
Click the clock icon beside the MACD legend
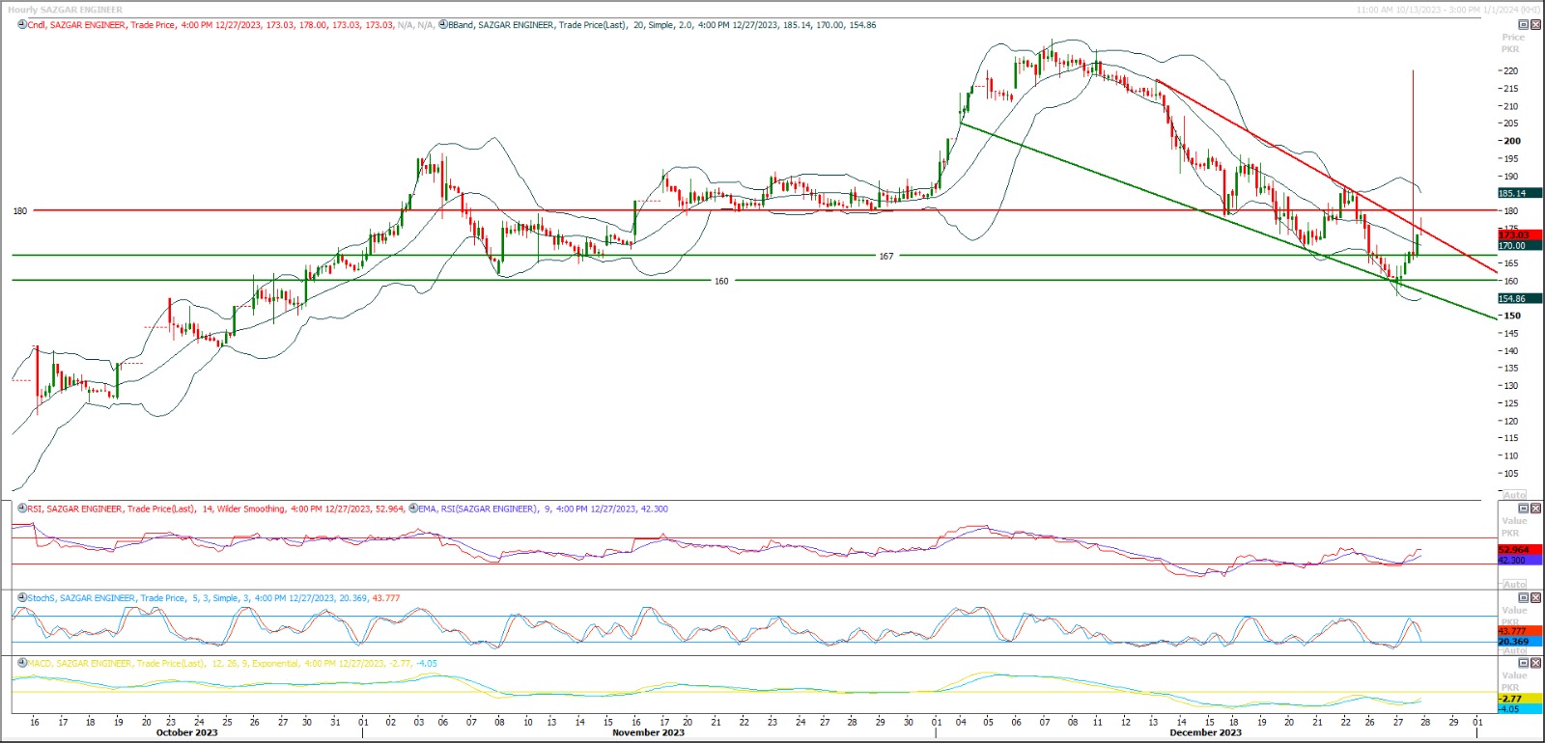(x=22, y=664)
